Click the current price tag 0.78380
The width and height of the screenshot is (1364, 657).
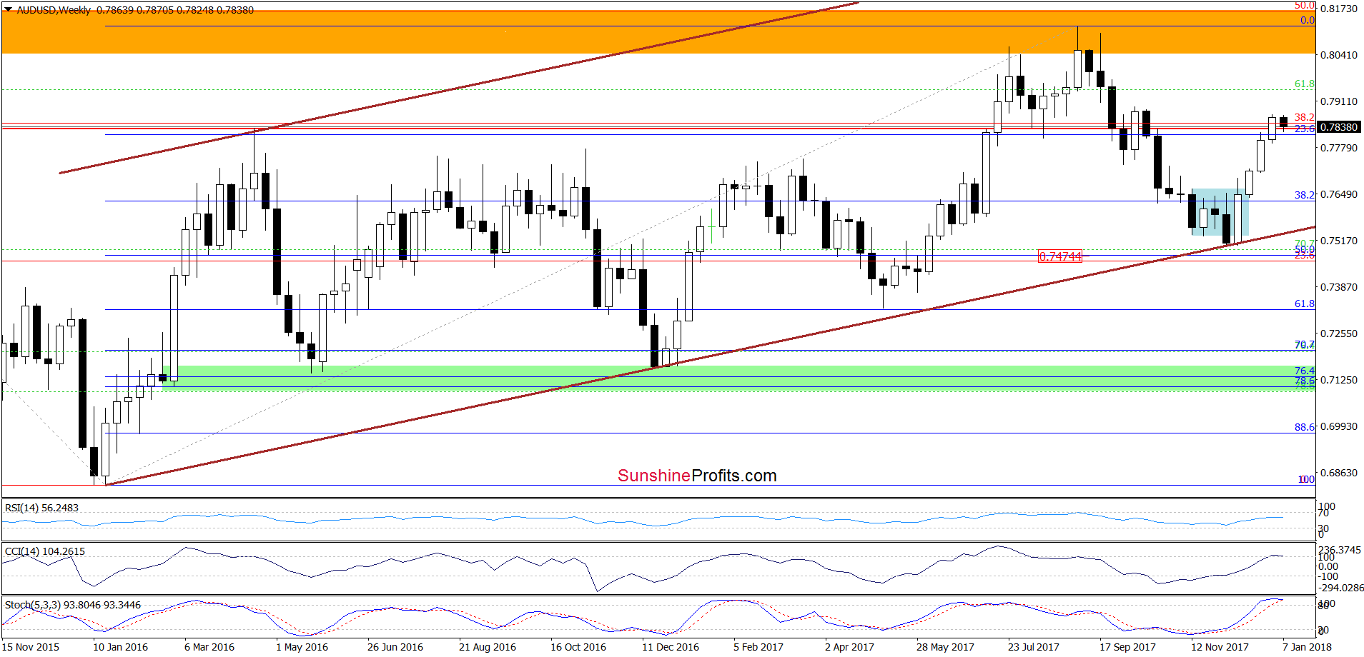1338,127
